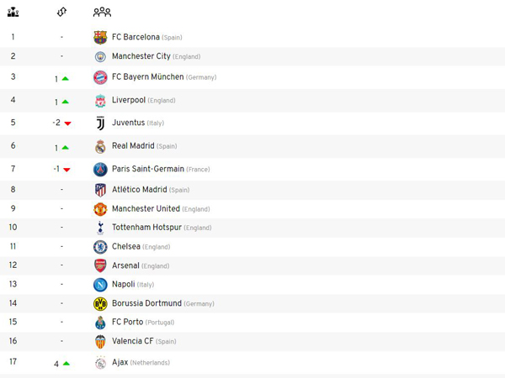
Task: Click the Manchester City club crest
Action: pos(100,56)
